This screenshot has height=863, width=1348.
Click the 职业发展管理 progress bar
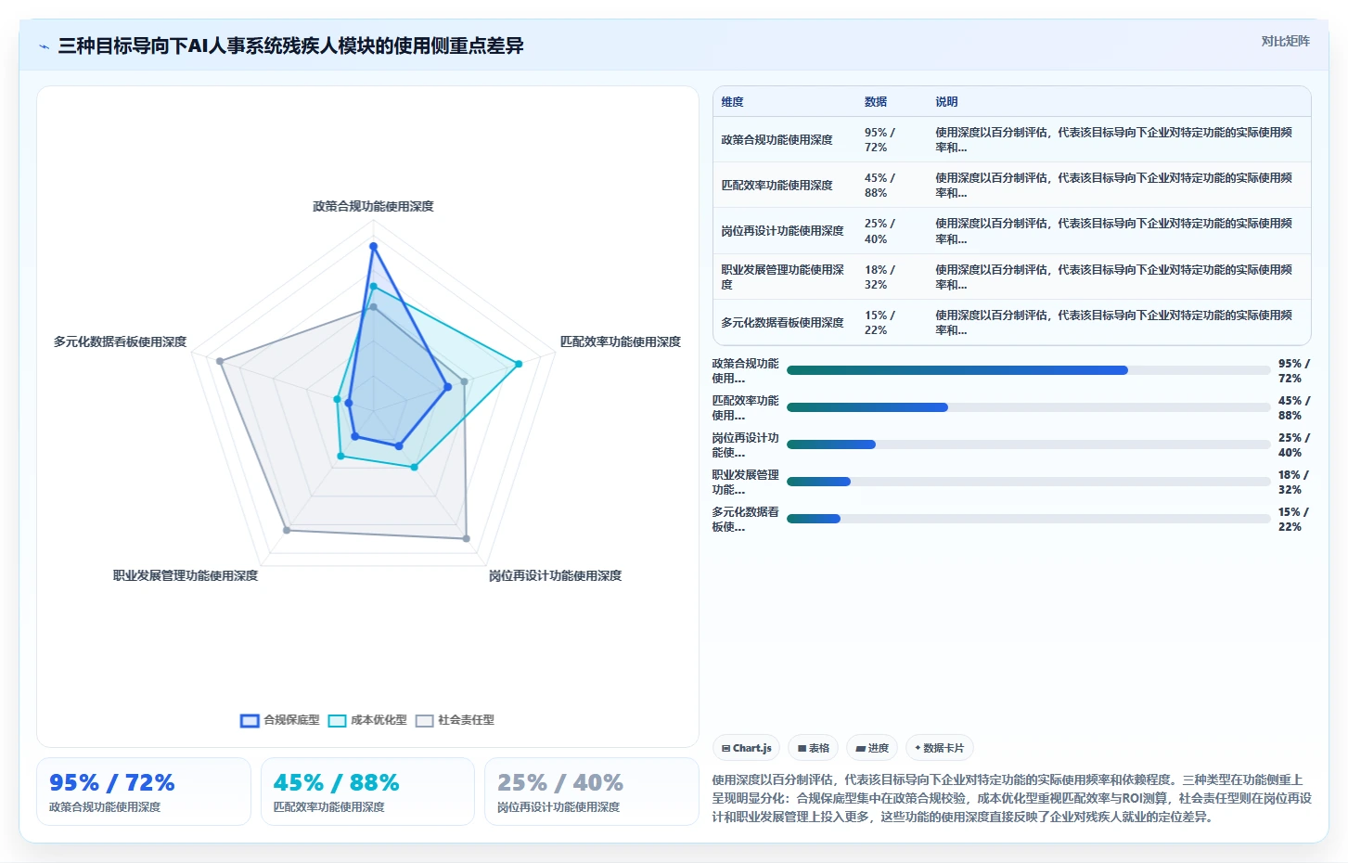[x=1028, y=482]
